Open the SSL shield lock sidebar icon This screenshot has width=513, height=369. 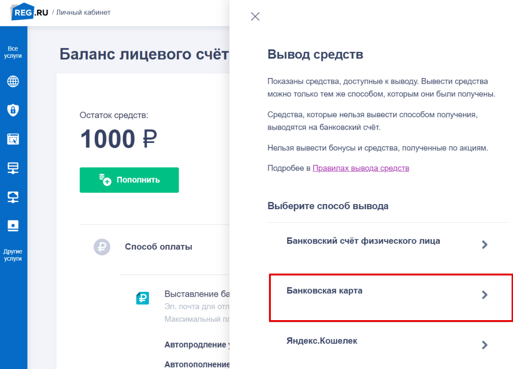[x=13, y=110]
